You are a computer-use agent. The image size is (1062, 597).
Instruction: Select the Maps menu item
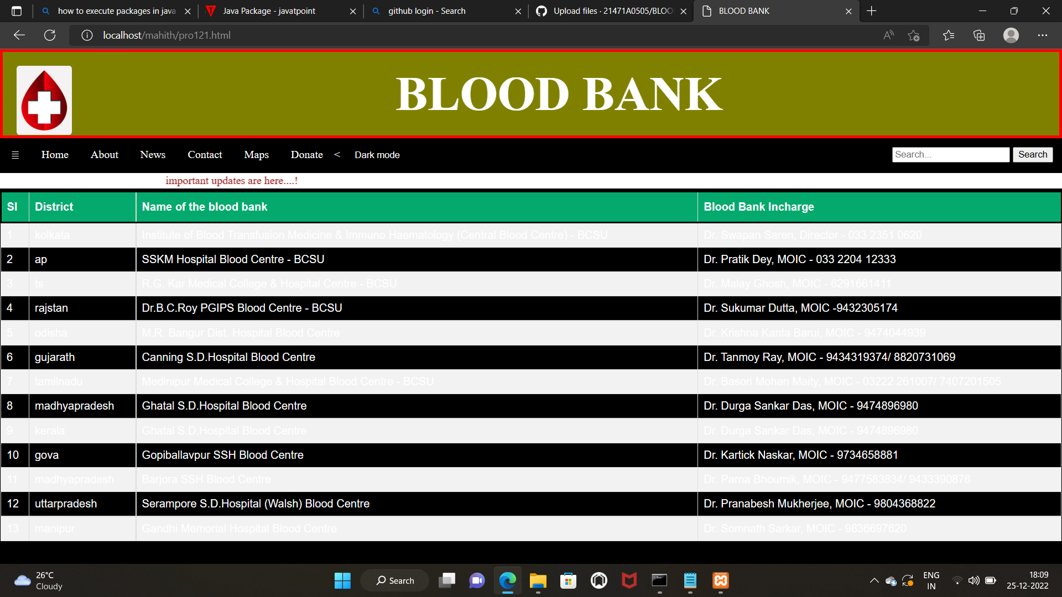(256, 155)
